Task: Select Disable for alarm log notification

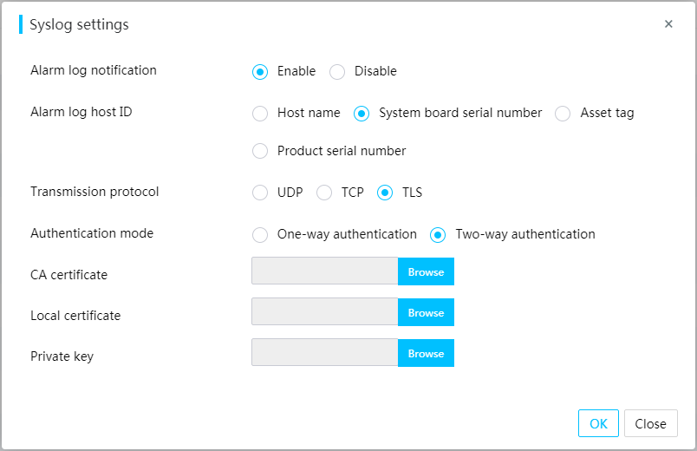Action: 337,72
